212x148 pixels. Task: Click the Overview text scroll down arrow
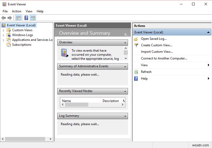click(x=126, y=58)
